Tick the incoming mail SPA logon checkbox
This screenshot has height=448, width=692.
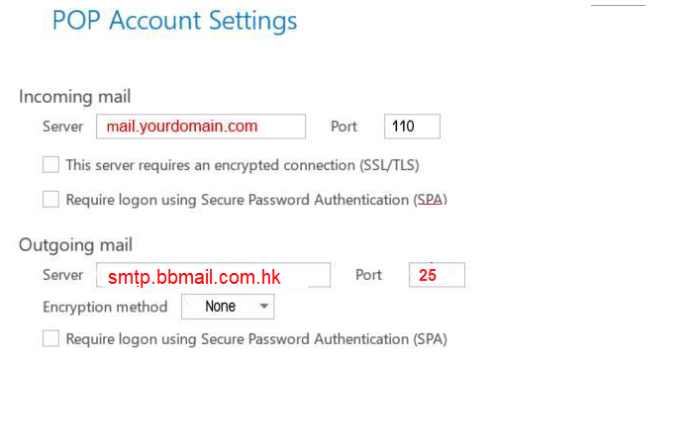click(51, 199)
